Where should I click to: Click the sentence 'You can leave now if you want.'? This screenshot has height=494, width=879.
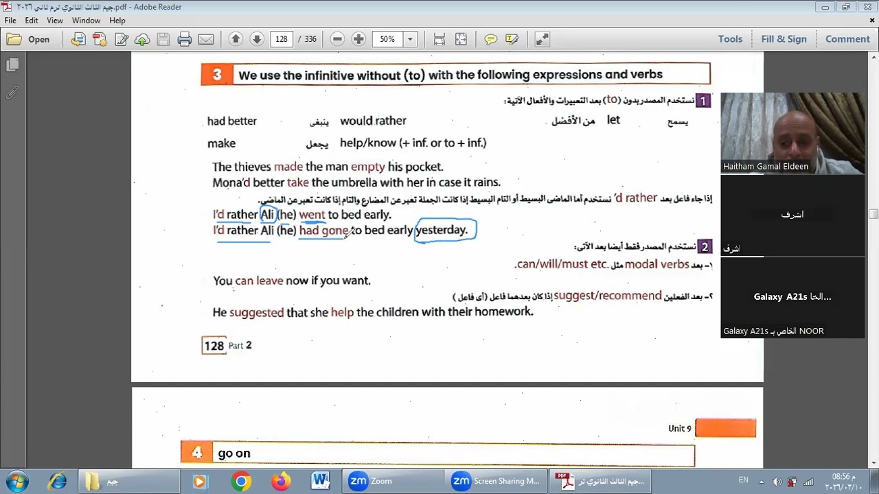click(292, 281)
